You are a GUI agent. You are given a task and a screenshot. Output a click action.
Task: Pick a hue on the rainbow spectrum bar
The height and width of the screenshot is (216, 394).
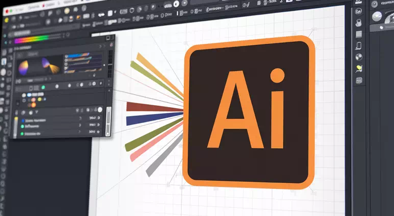click(x=32, y=39)
